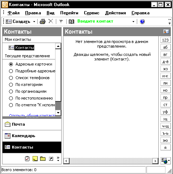Open Tasks via the clipboard check icon
Screen dimensions: 173x174
pyautogui.click(x=27, y=159)
